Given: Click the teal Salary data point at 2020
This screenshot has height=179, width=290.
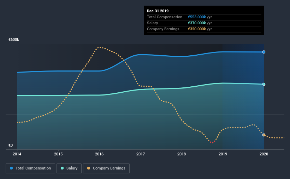Looking at the screenshot, I should (x=264, y=84).
